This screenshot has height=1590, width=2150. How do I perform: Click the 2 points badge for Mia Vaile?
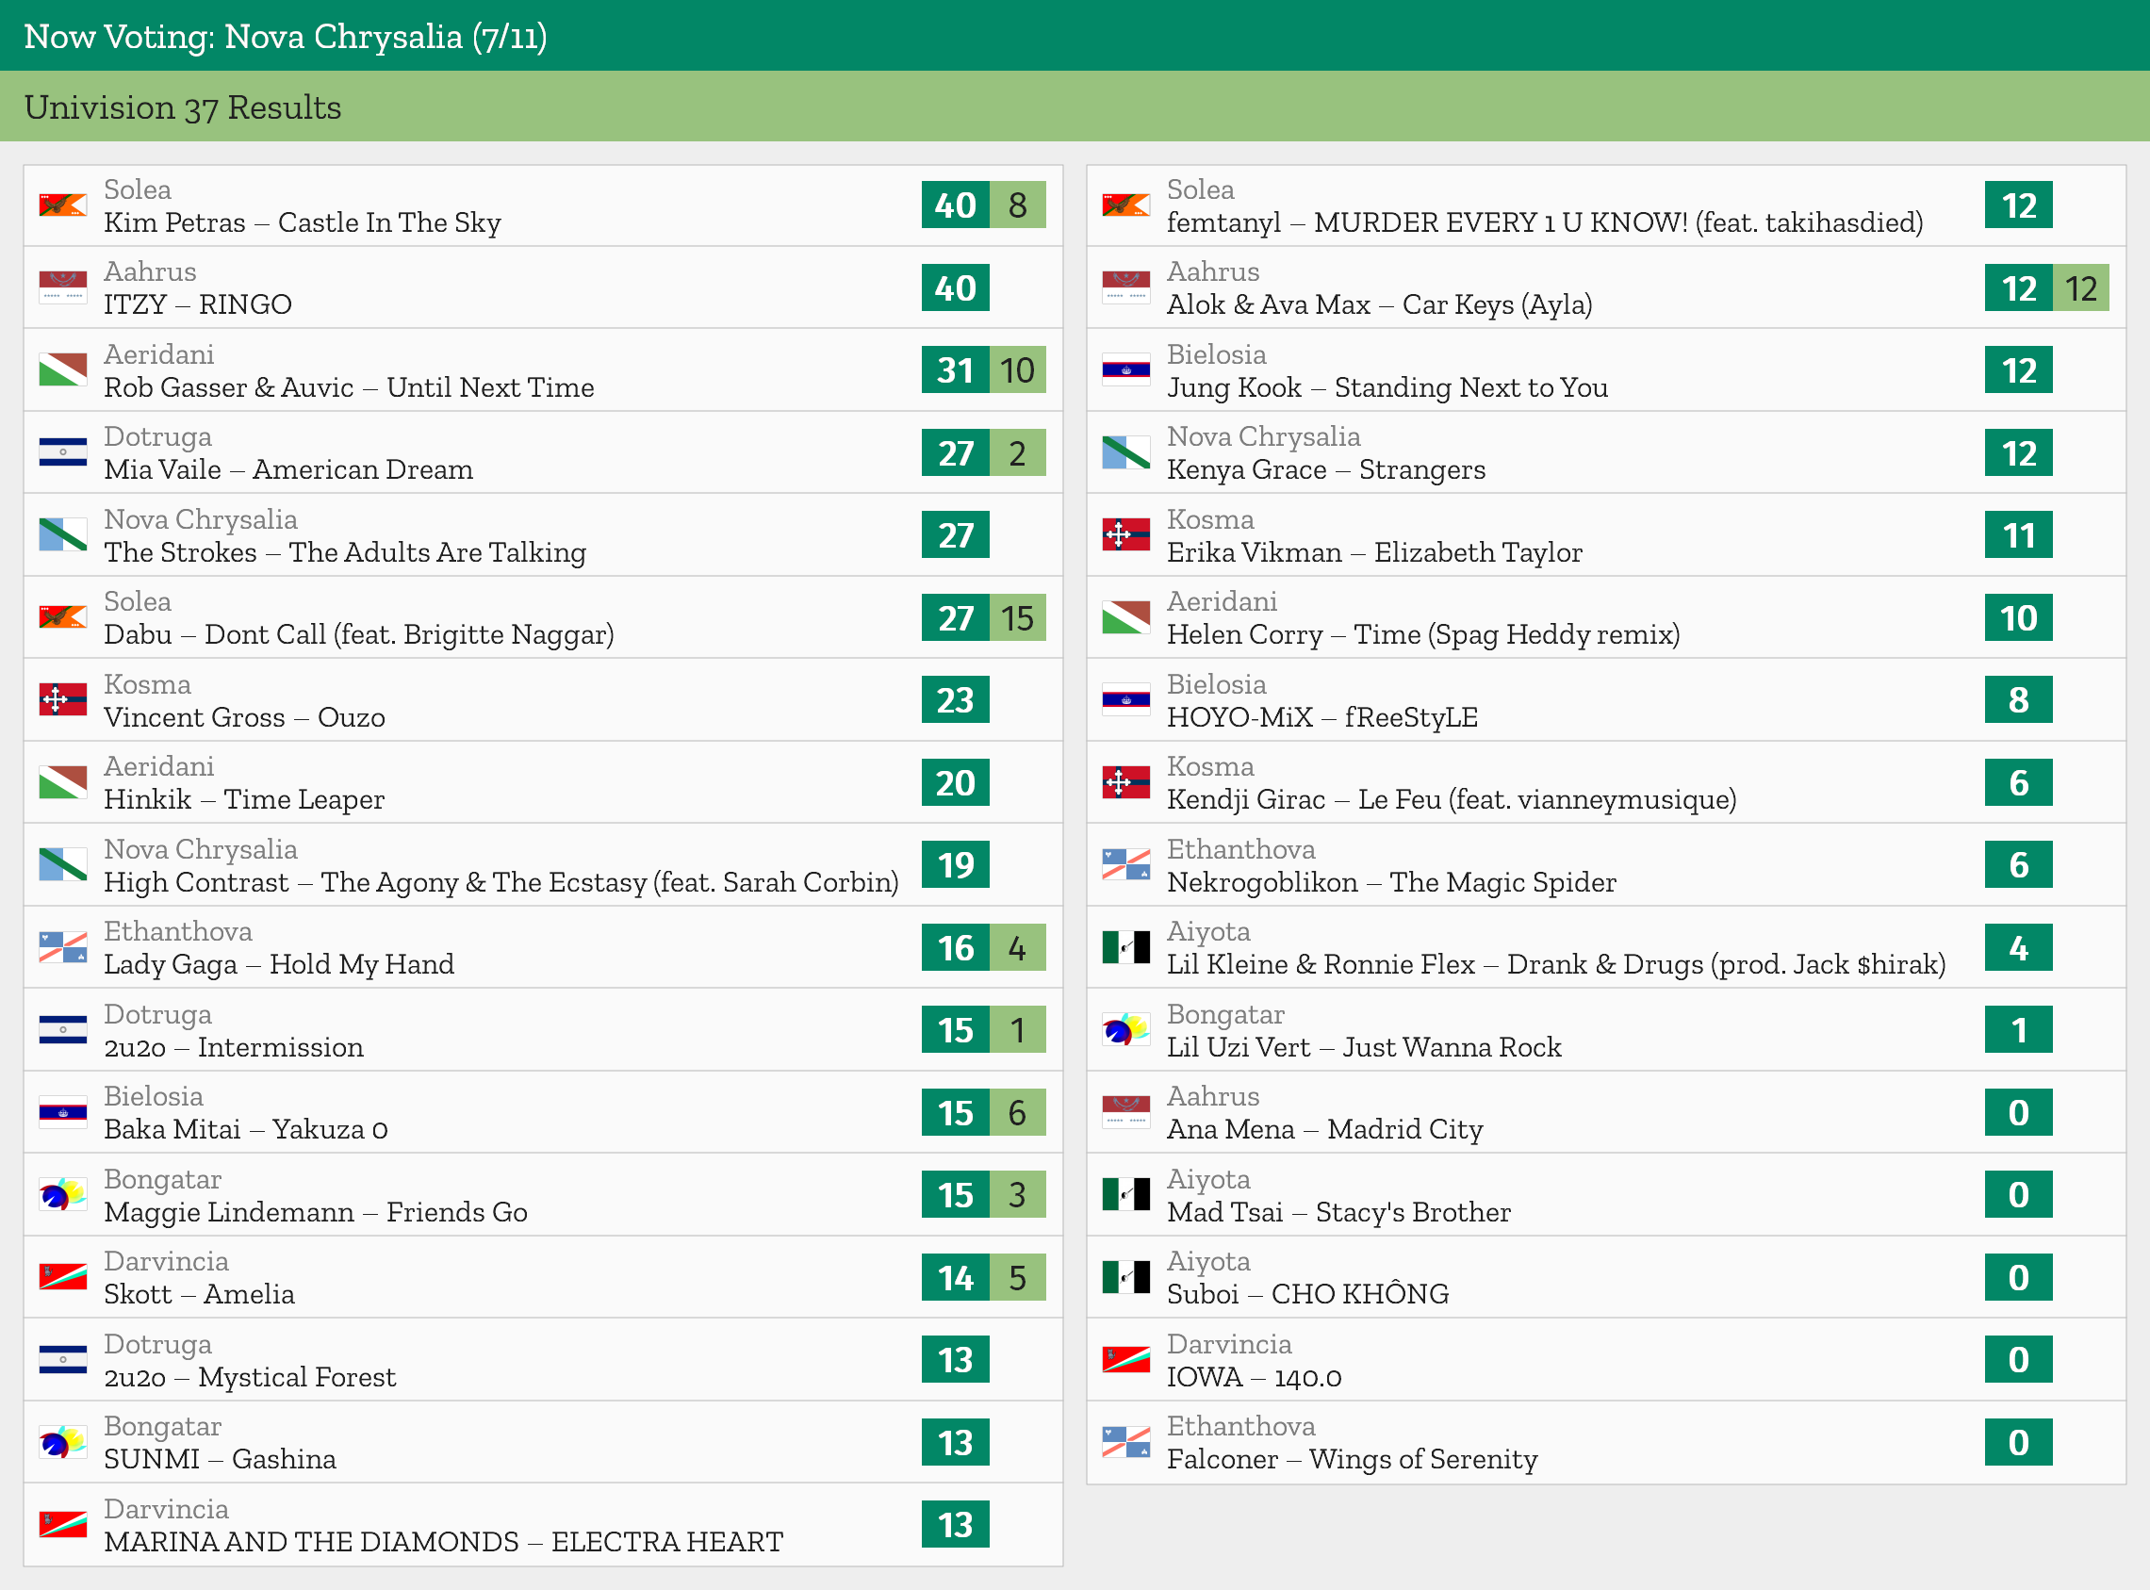(x=1017, y=452)
